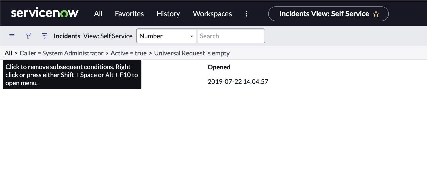Click the Caller = System Administrator breadcrumb
This screenshot has width=427, height=192.
pos(61,53)
